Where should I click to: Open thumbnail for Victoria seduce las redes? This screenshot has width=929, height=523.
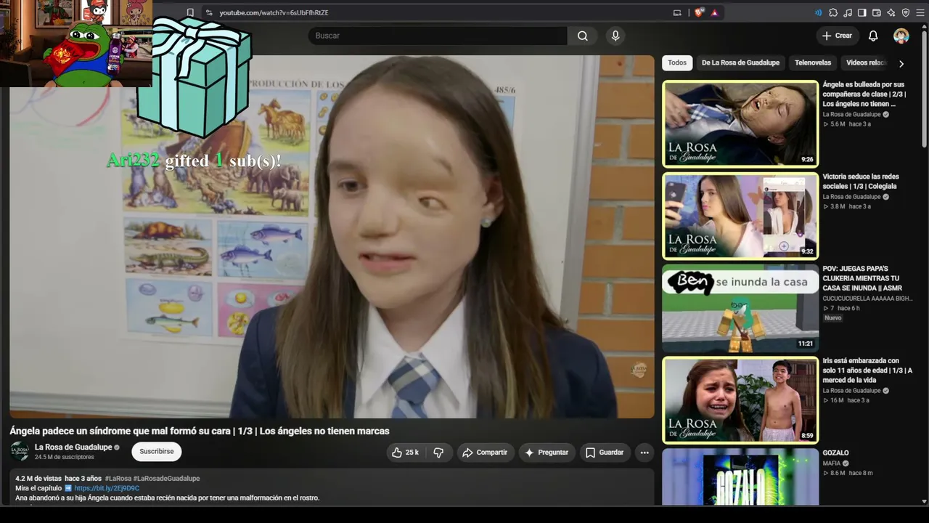pyautogui.click(x=740, y=216)
